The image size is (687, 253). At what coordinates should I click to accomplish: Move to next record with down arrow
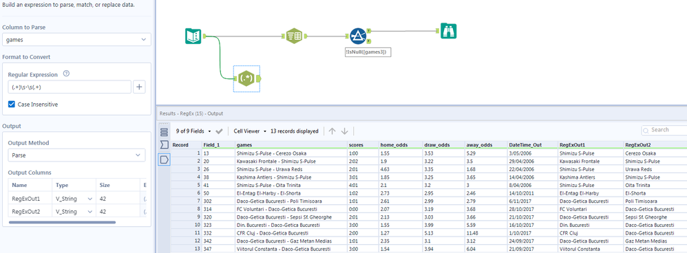(345, 131)
